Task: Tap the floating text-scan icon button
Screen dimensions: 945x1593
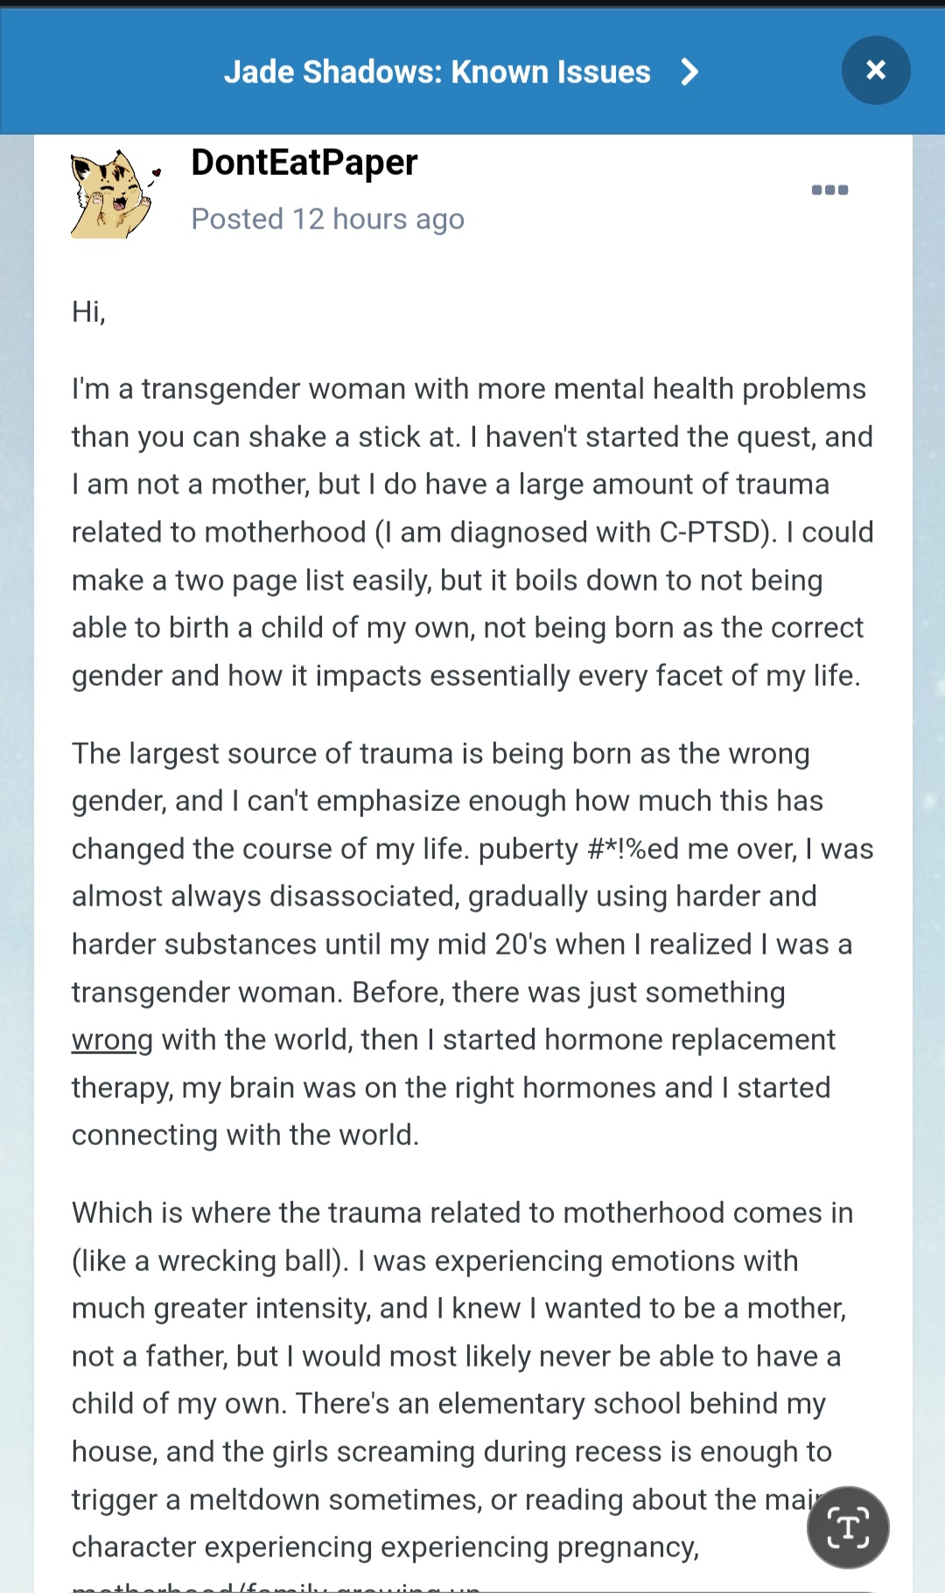Action: coord(848,1527)
